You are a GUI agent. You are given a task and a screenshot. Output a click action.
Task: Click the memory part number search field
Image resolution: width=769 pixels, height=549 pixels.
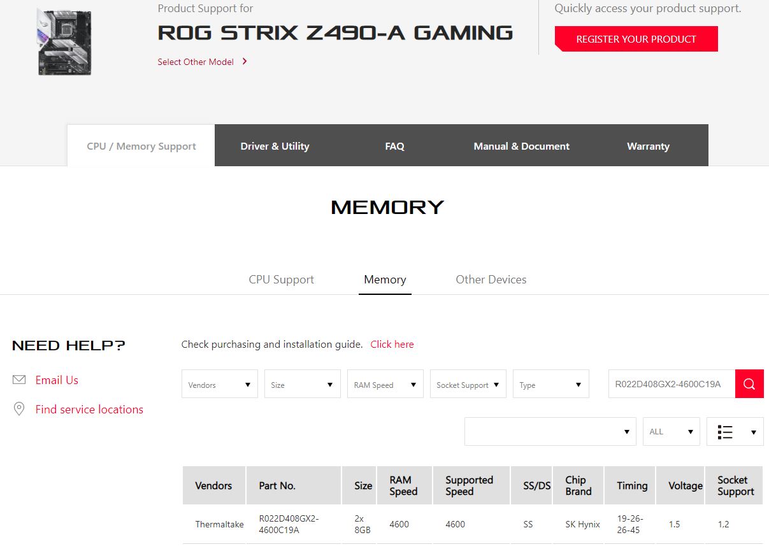click(x=672, y=384)
